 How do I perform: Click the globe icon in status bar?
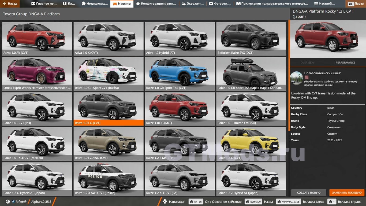pyautogui.click(x=8, y=202)
